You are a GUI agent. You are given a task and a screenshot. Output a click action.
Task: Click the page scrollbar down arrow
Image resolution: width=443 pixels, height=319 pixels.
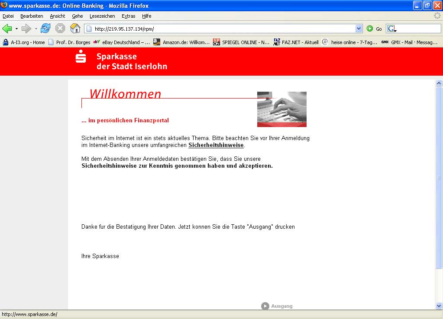[439, 306]
